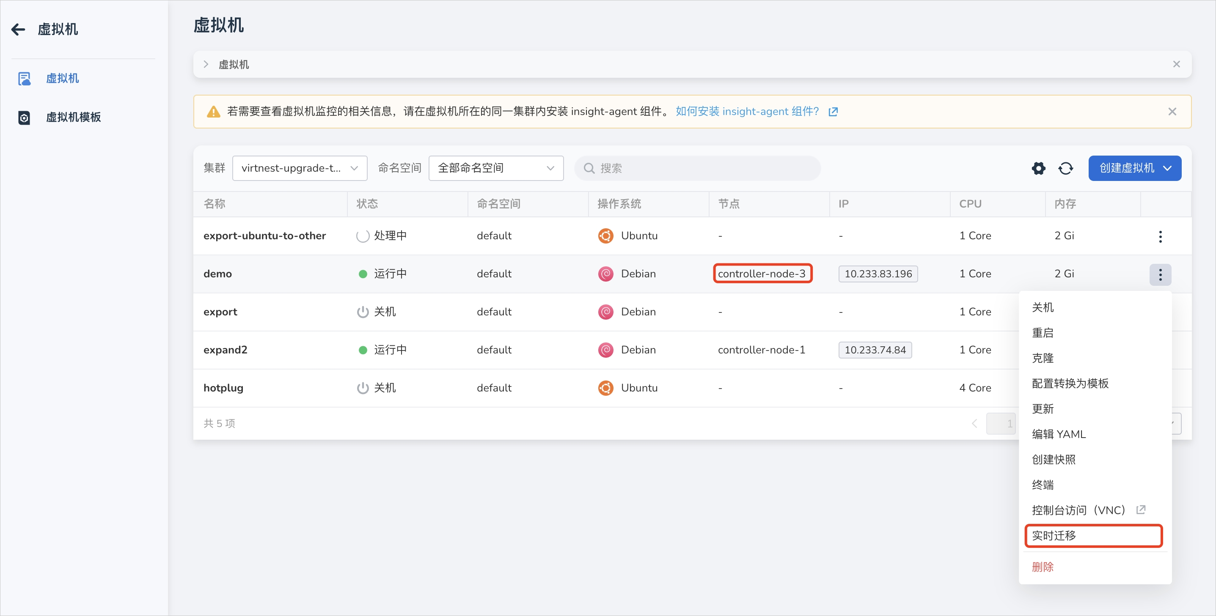The height and width of the screenshot is (616, 1216).
Task: Click the power-off status icon for hotplug
Action: tap(363, 388)
